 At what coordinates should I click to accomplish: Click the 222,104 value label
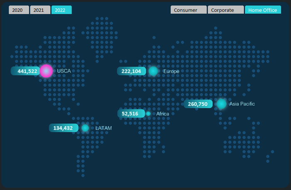[x=131, y=71]
